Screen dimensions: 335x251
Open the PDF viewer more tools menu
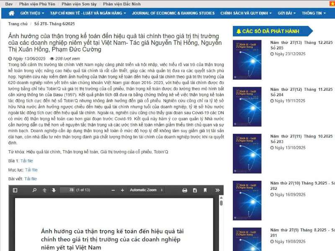(x=217, y=190)
